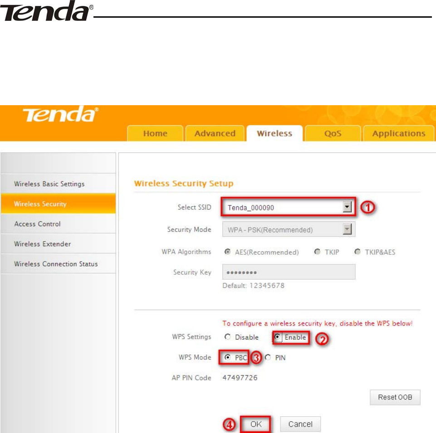Click the Wireless Security Setup heading
The height and width of the screenshot is (433, 436).
(184, 184)
